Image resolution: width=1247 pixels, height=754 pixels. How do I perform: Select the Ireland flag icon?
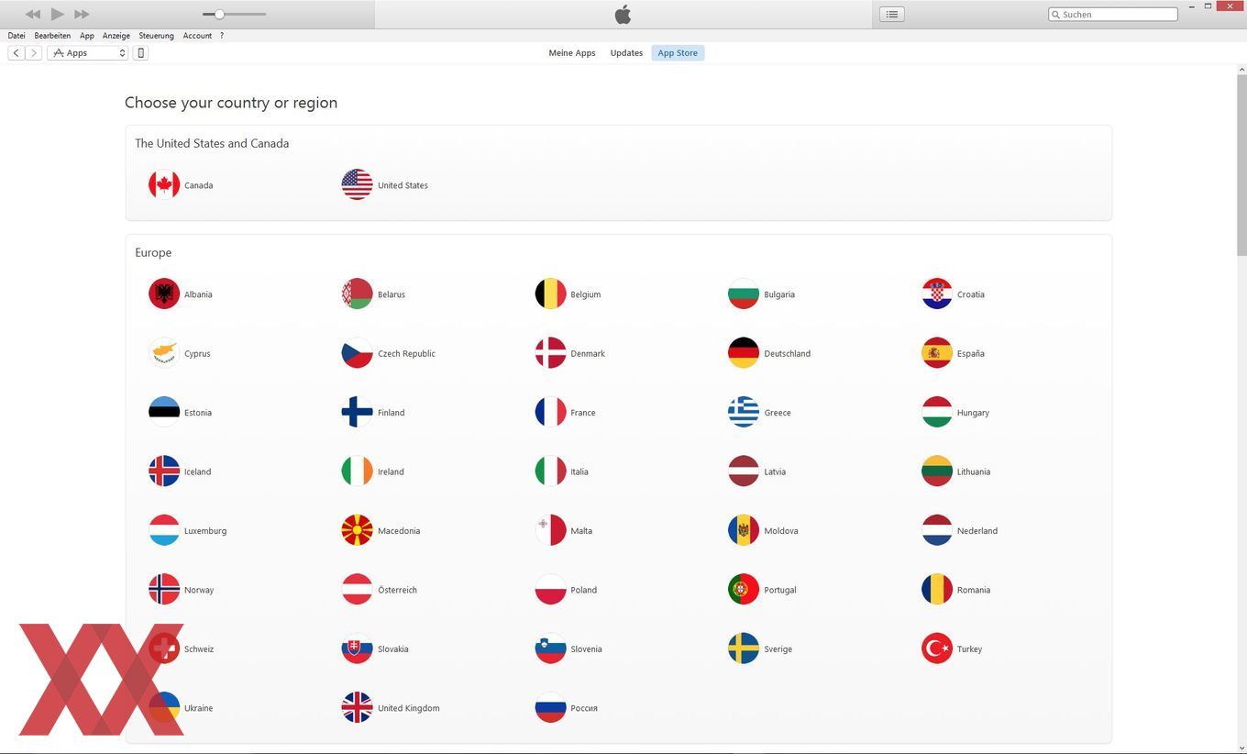point(358,471)
